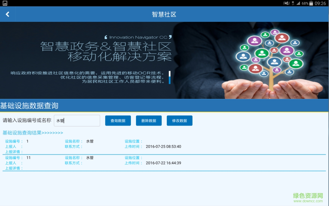Click upload time 2016-07-22 16:44:39

(x=163, y=163)
